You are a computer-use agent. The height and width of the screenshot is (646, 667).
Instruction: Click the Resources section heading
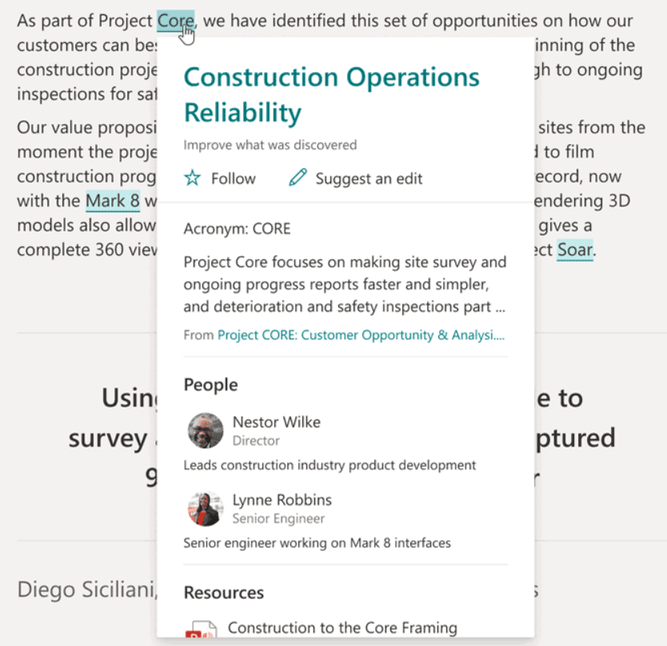point(224,593)
